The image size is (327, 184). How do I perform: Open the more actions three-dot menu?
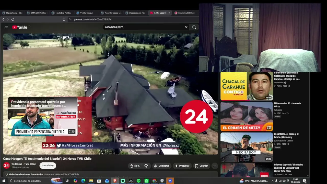[215, 166]
